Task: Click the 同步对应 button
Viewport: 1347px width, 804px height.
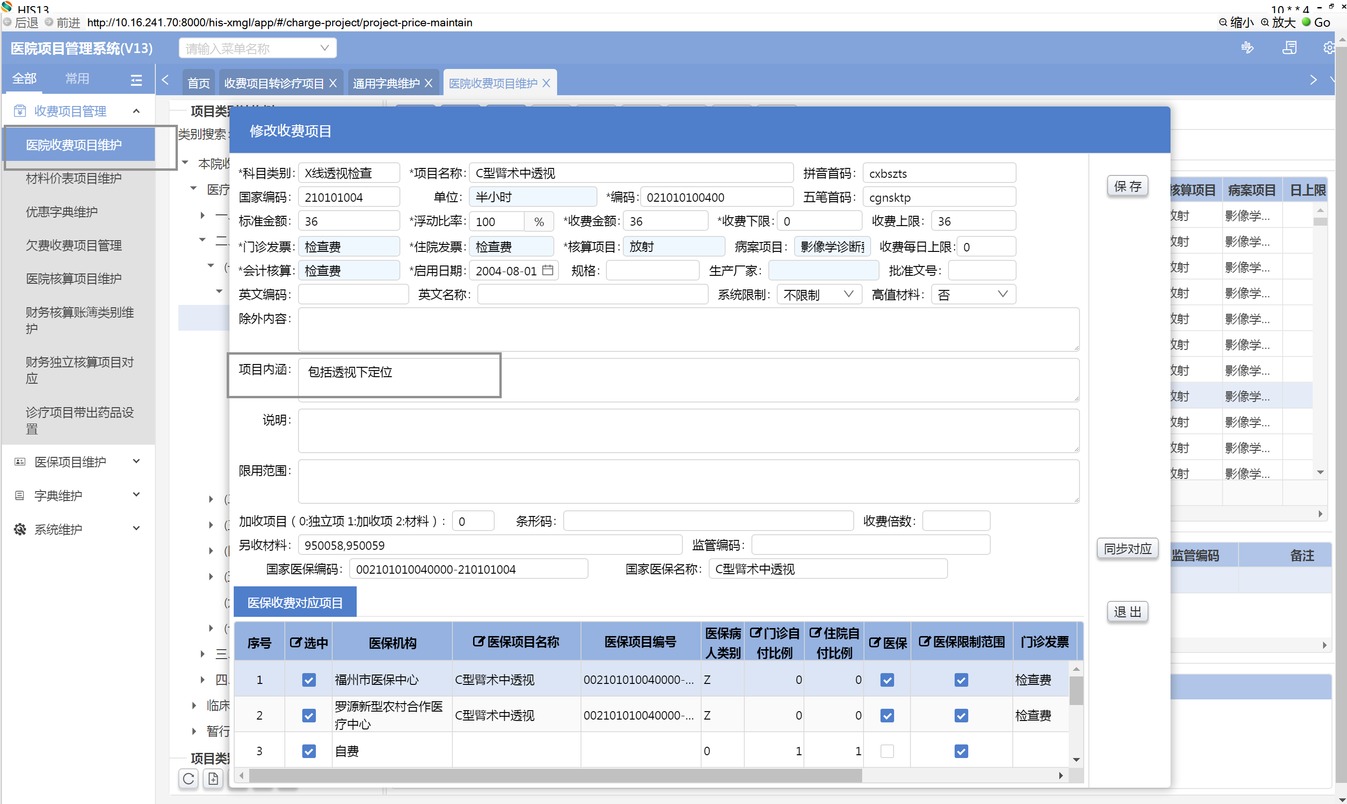Action: click(x=1127, y=548)
